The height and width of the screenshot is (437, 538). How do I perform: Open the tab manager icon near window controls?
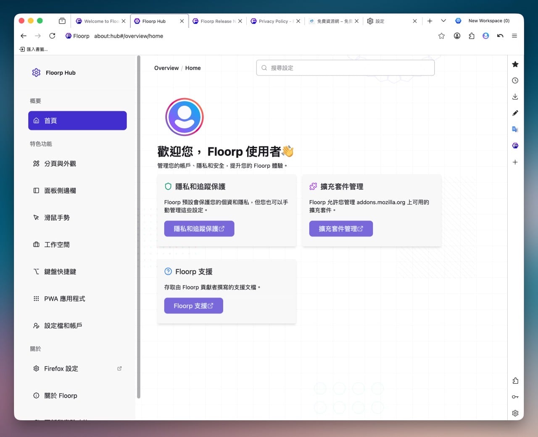62,21
